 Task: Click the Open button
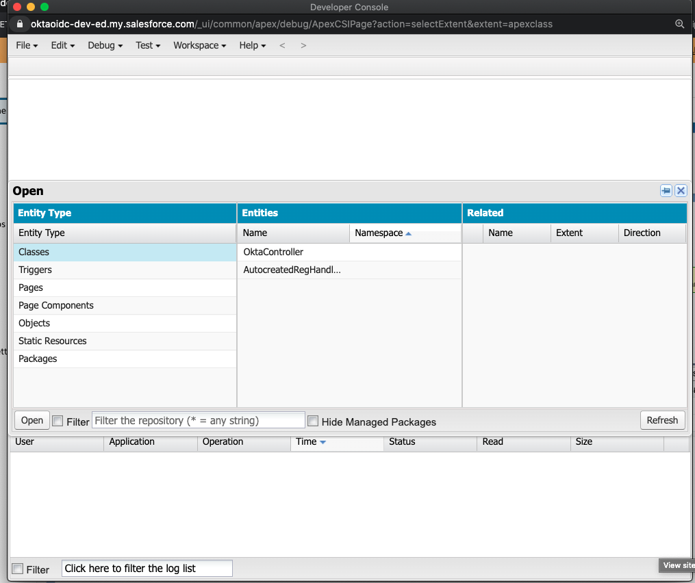(31, 420)
